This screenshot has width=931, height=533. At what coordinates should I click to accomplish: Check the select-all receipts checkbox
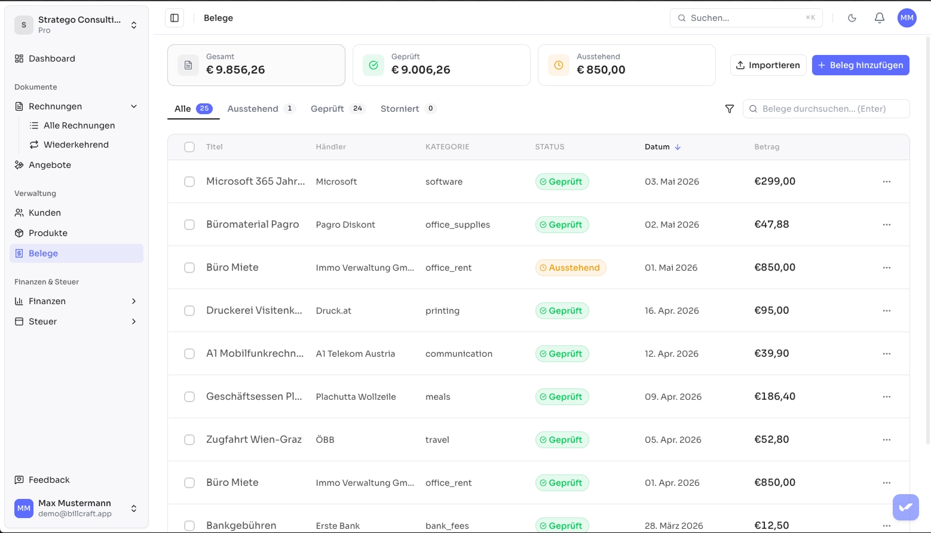click(189, 147)
